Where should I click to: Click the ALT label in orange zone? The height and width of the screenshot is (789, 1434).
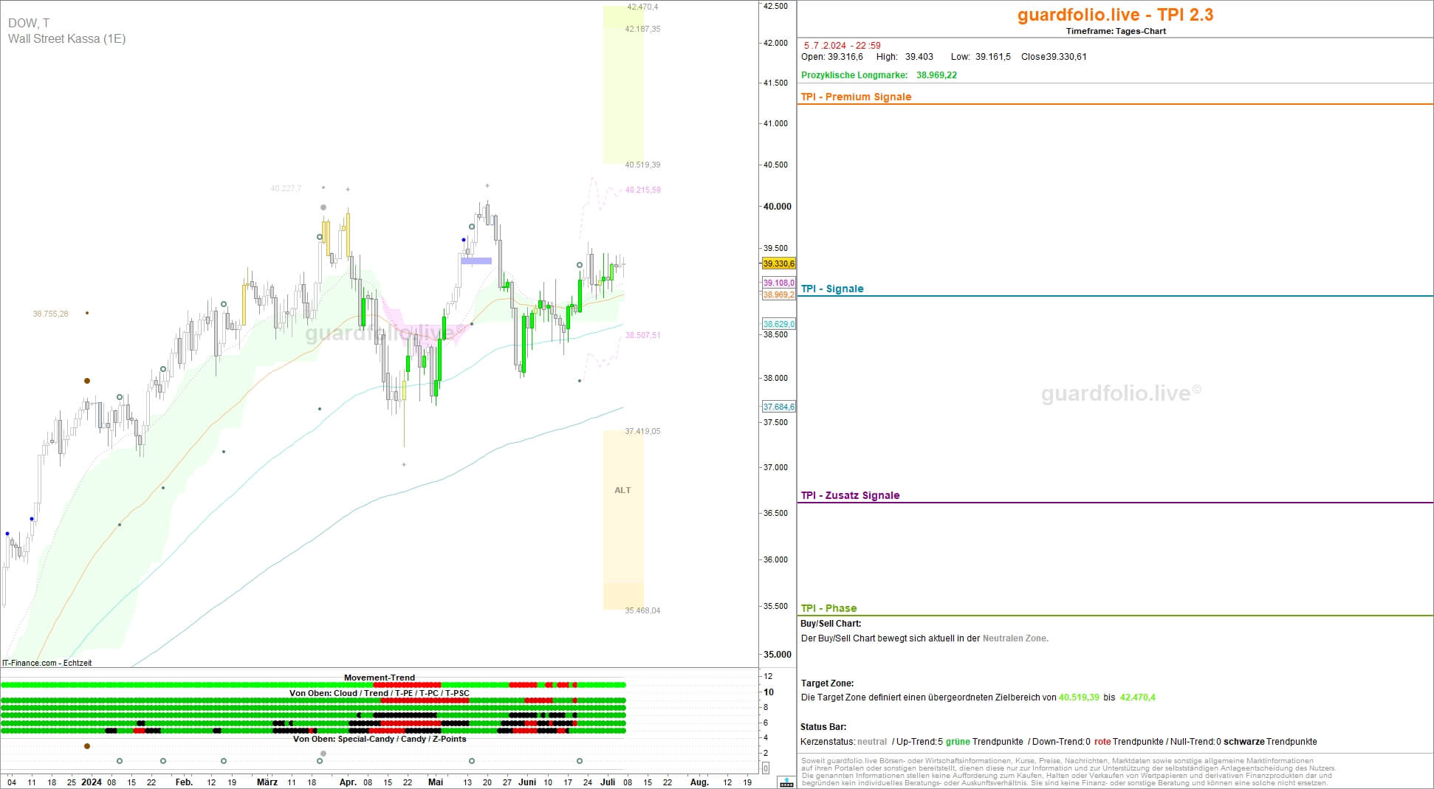[622, 490]
